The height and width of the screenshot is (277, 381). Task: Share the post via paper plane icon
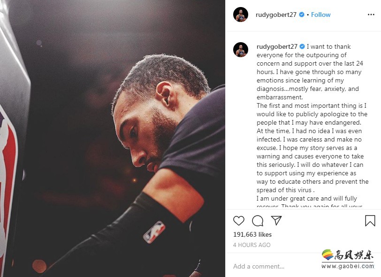[x=276, y=220]
